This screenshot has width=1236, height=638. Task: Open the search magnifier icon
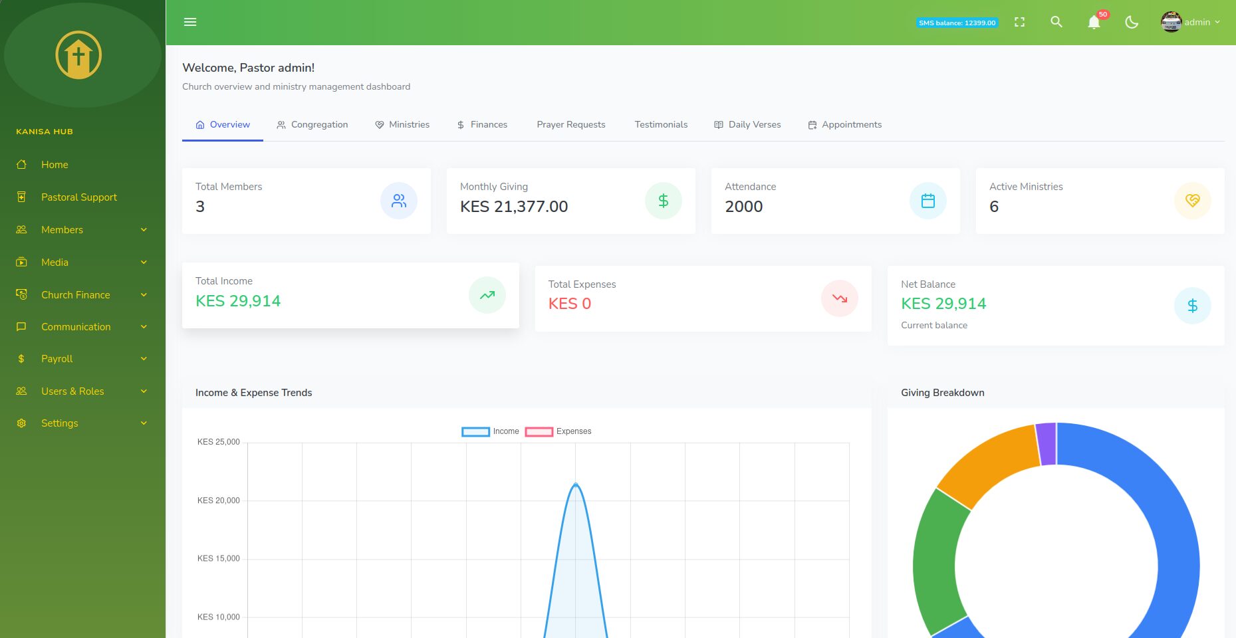tap(1056, 22)
